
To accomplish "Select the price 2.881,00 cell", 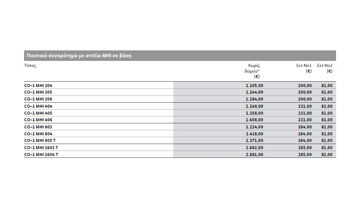I will coord(255,154).
